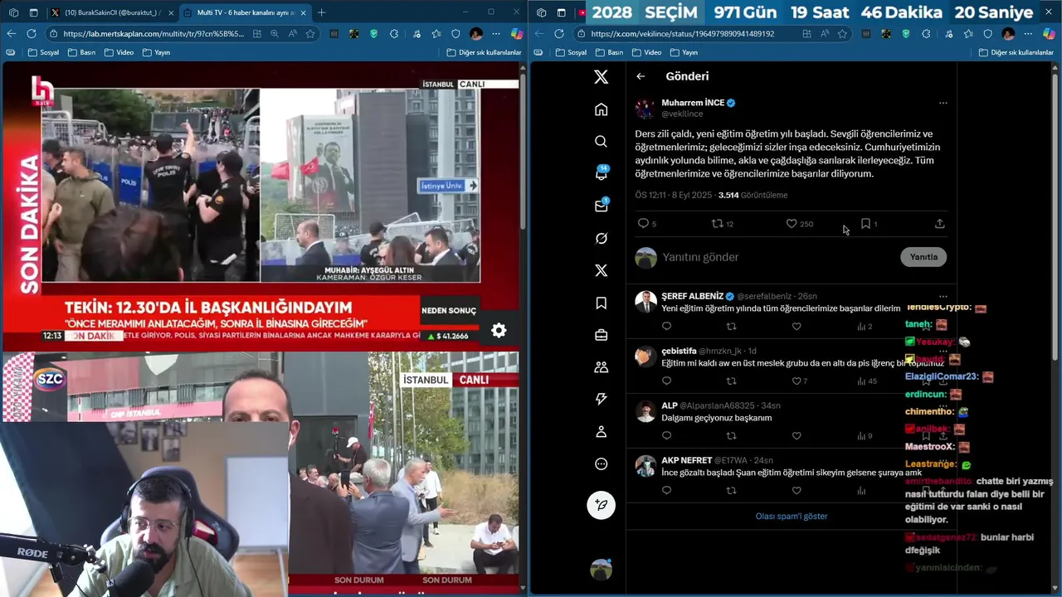The image size is (1062, 597).
Task: Open More circle menu in X sidebar
Action: coord(602,464)
